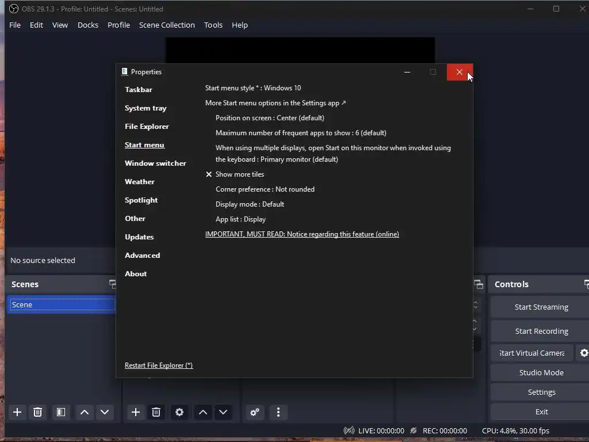Click the live streaming status icon
This screenshot has height=442, width=589.
pyautogui.click(x=349, y=430)
